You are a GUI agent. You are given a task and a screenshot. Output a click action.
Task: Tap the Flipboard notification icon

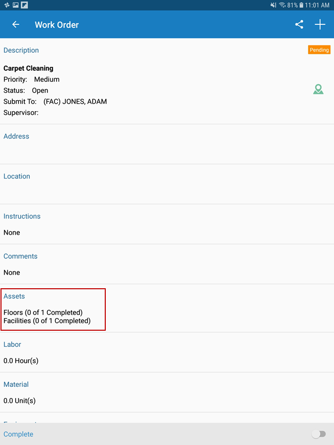24,5
